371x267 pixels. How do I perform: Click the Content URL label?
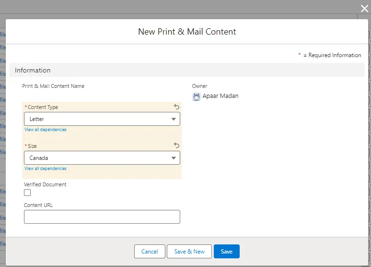click(x=38, y=205)
